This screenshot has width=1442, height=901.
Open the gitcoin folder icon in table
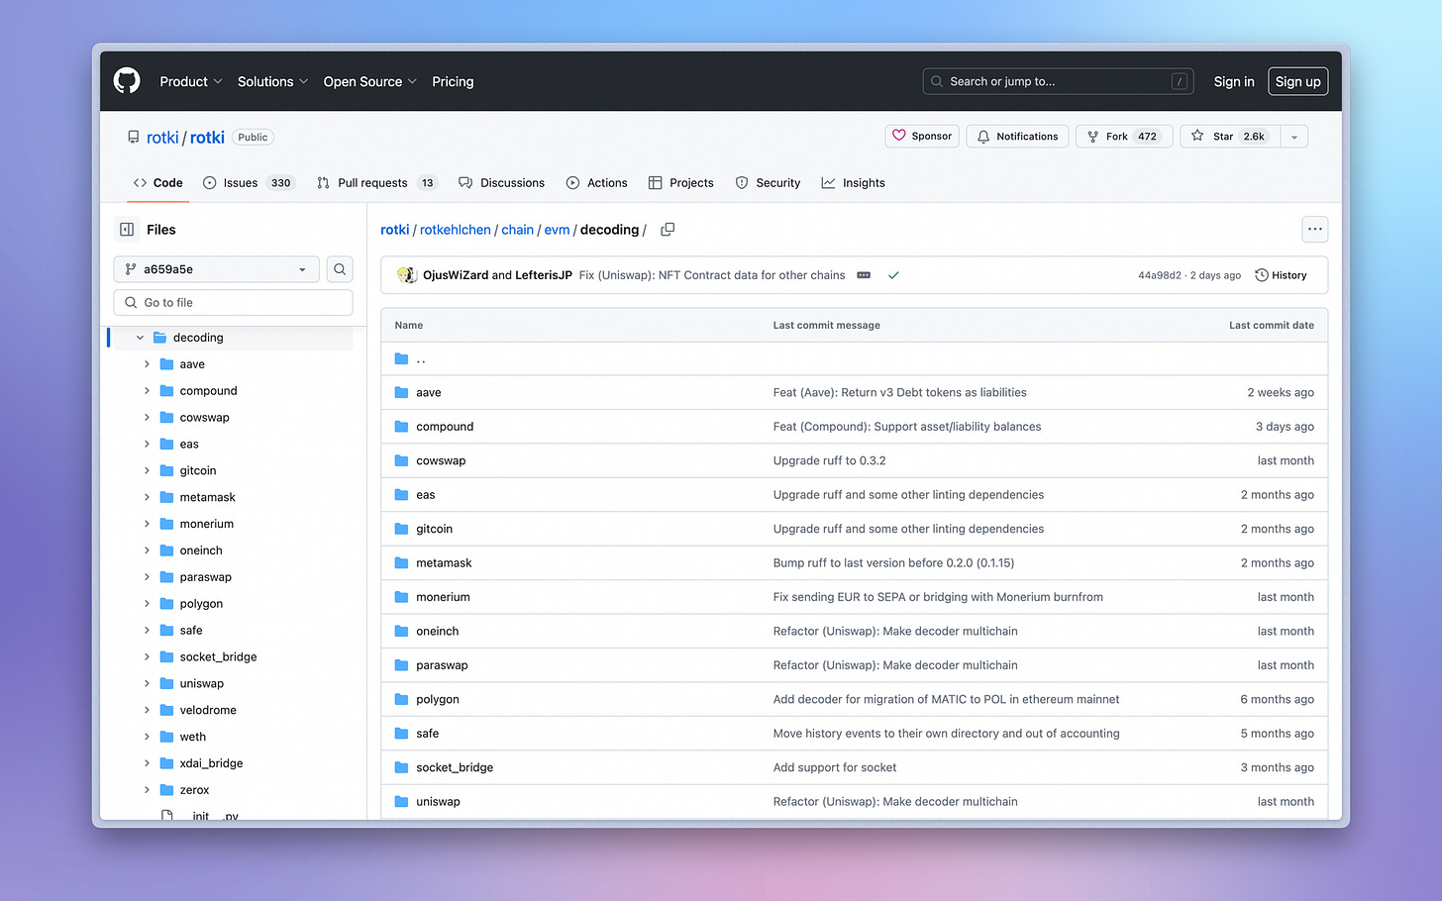401,529
